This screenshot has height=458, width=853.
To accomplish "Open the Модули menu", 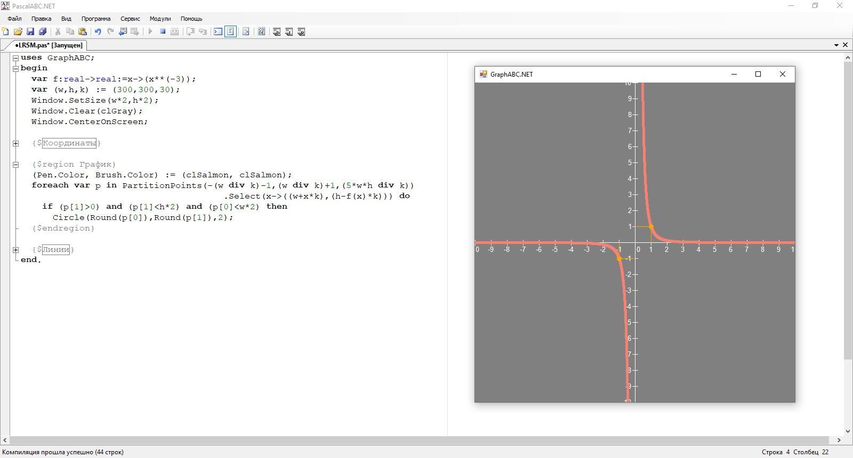I will pyautogui.click(x=160, y=19).
